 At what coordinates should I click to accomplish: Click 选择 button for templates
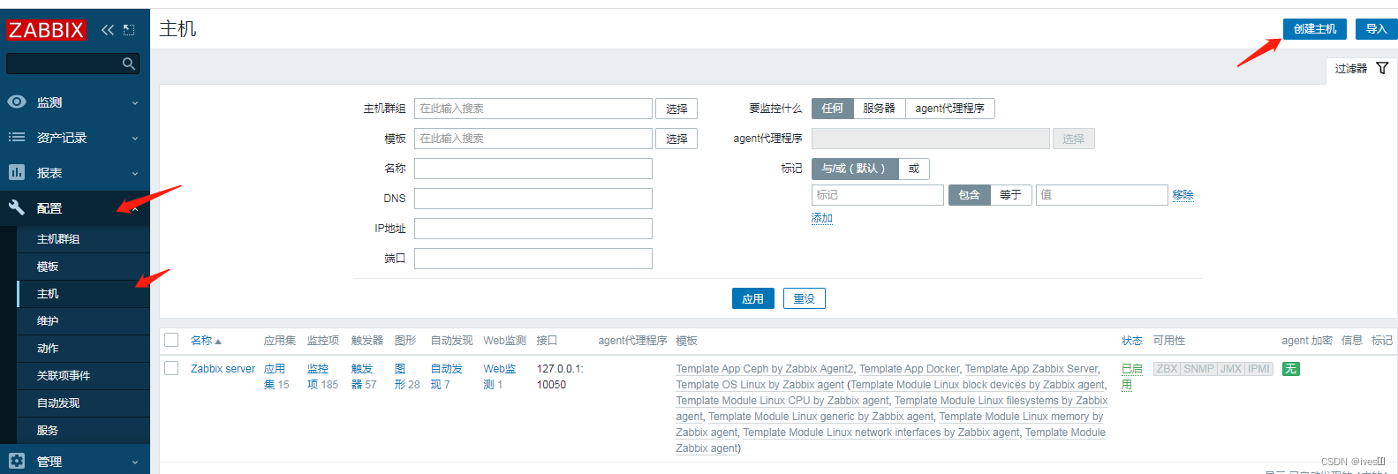(x=676, y=139)
